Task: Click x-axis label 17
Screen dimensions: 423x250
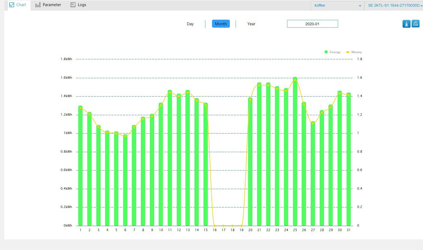Action: [224, 230]
